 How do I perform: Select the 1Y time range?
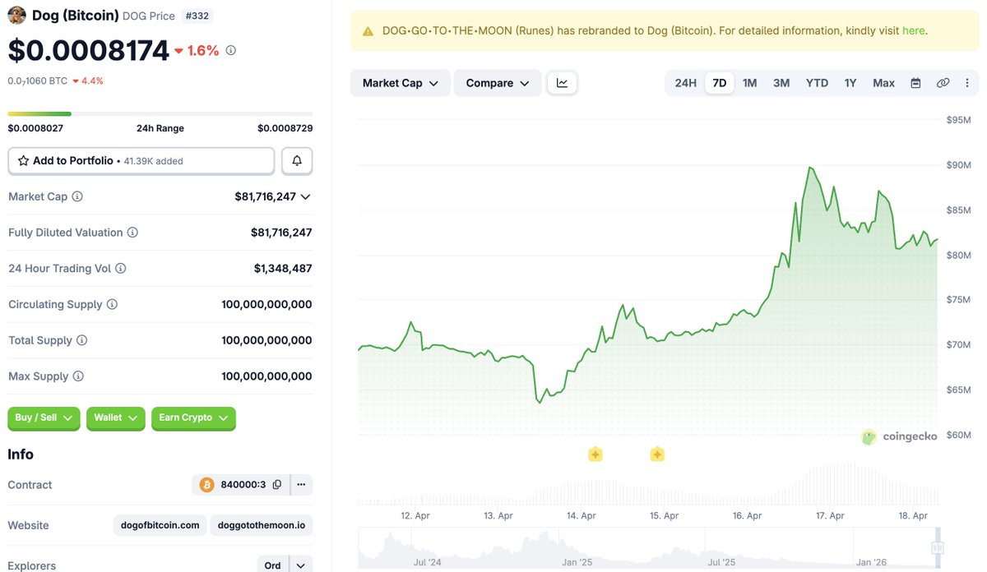click(850, 83)
